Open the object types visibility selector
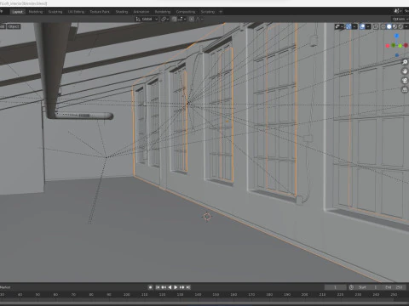The height and width of the screenshot is (306, 409). click(x=338, y=26)
